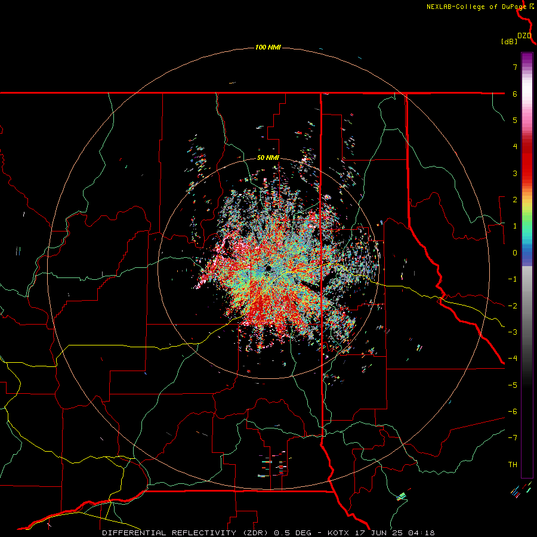
Task: Click the DZD legend title
Action: [x=524, y=36]
